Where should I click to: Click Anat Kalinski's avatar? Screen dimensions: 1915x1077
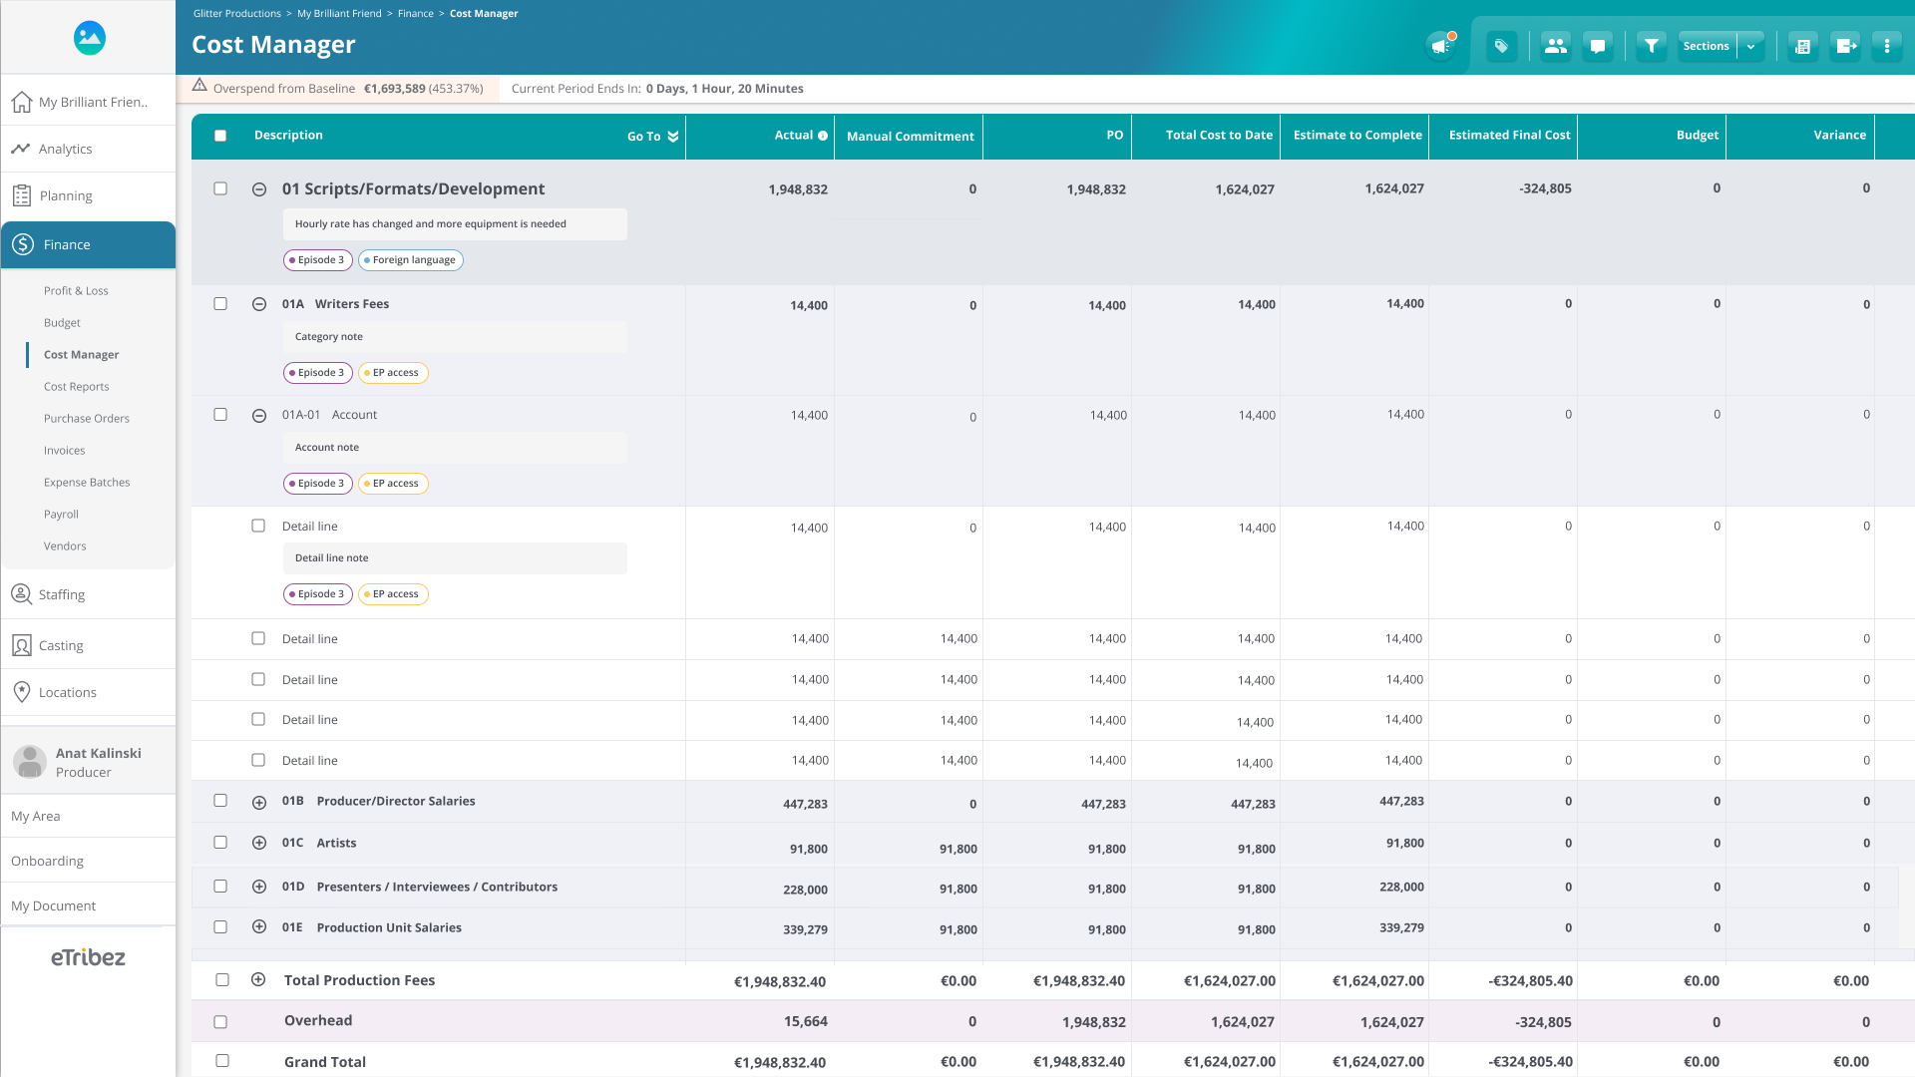pyautogui.click(x=30, y=762)
